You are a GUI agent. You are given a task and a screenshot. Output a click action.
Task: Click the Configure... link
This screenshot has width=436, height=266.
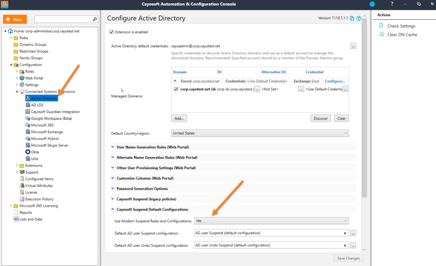[335, 81]
